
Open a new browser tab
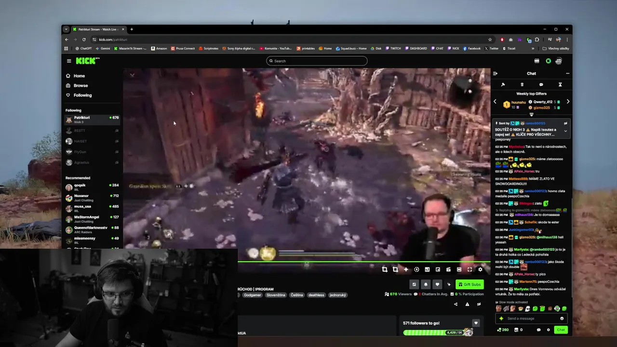click(132, 29)
